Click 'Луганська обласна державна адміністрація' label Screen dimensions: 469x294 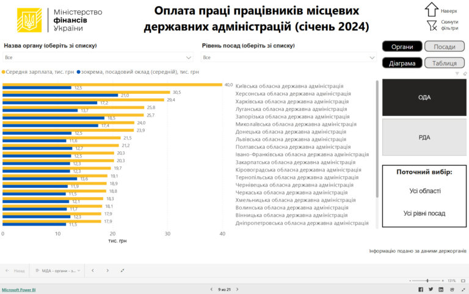[291, 109]
